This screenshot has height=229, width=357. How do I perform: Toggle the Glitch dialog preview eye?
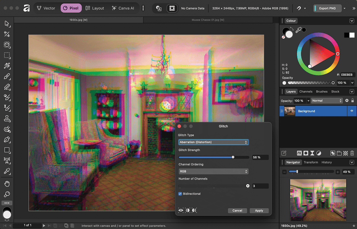click(181, 210)
